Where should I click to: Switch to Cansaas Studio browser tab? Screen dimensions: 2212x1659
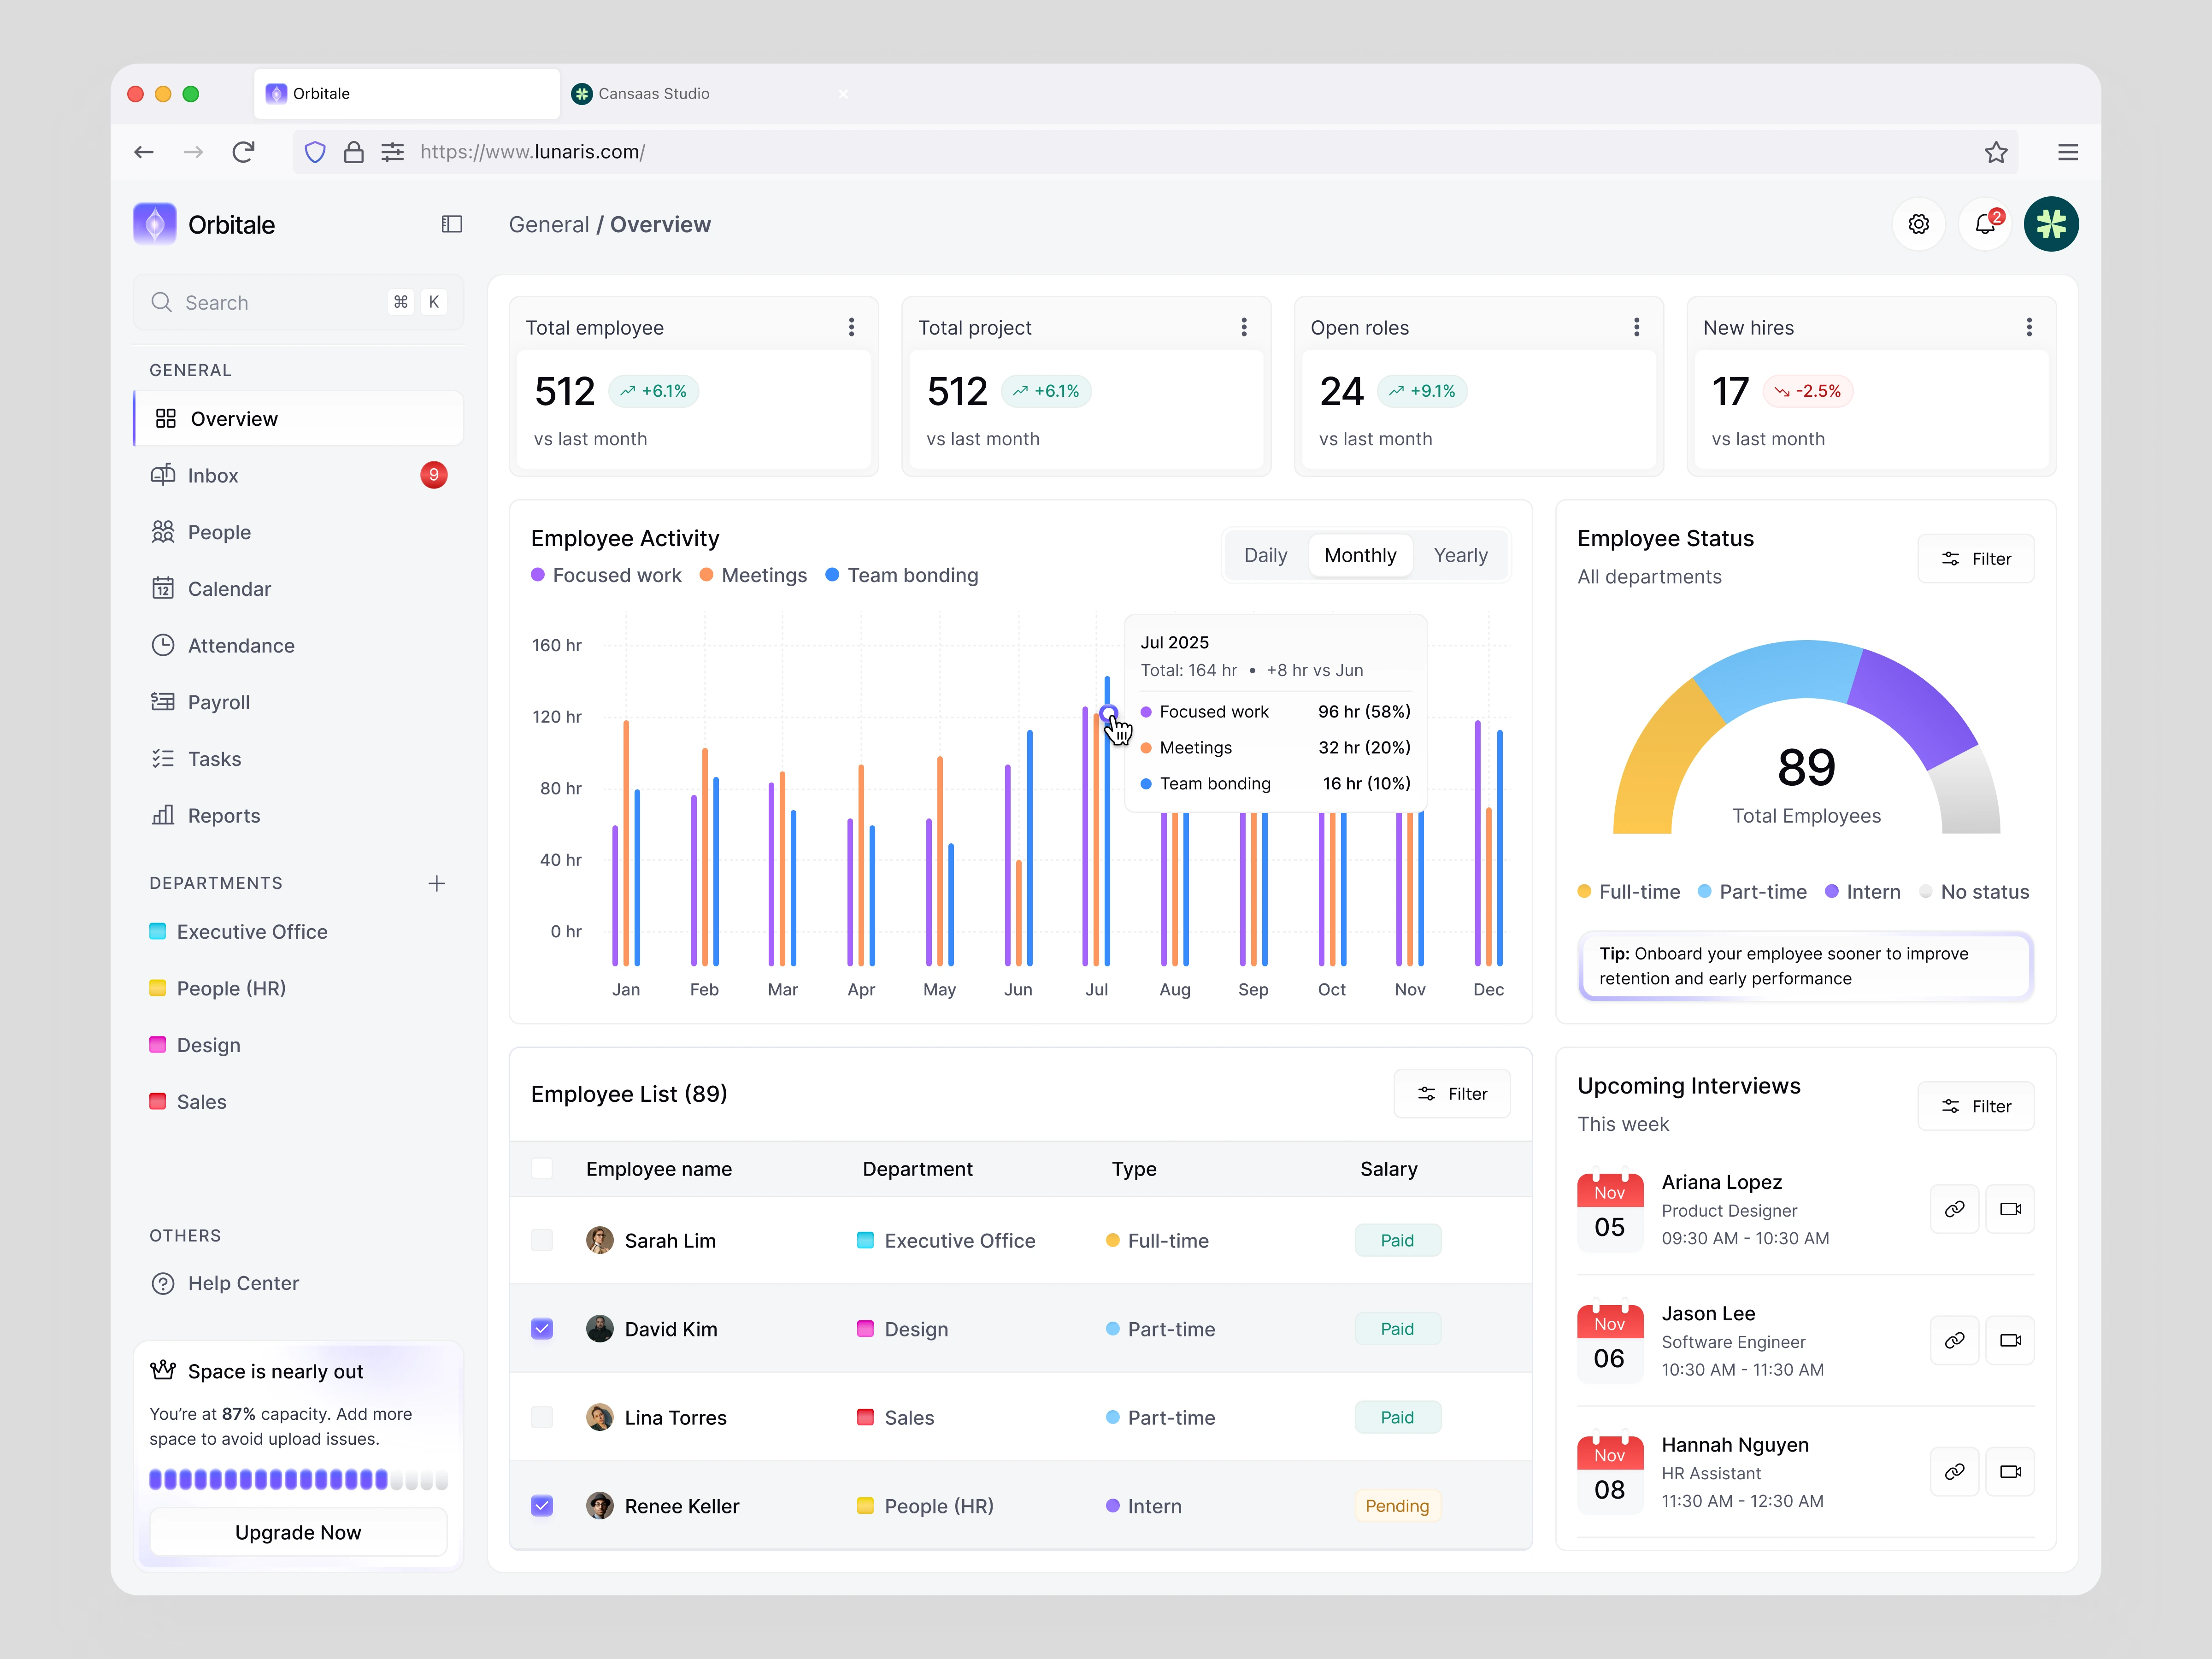tap(654, 94)
